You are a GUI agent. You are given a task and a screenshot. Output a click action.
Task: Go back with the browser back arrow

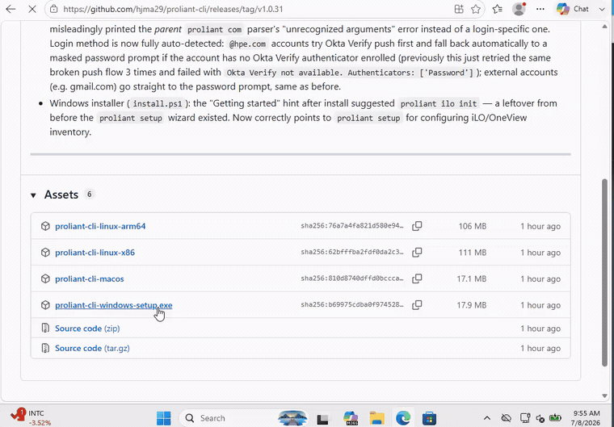[x=11, y=9]
